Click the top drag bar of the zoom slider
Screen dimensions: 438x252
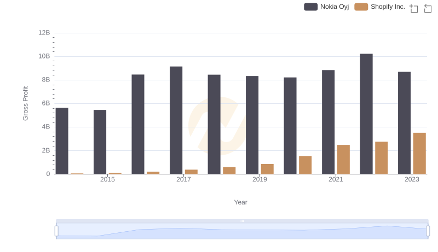(242, 221)
